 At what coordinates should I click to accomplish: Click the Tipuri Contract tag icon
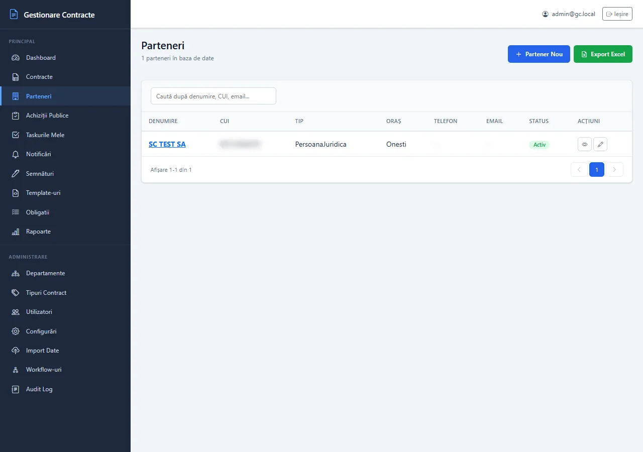click(16, 293)
